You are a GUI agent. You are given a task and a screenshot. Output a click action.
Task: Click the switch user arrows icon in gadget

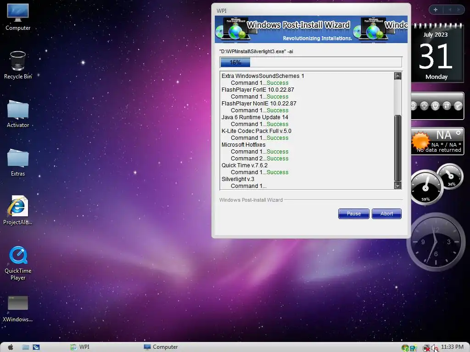(447, 106)
